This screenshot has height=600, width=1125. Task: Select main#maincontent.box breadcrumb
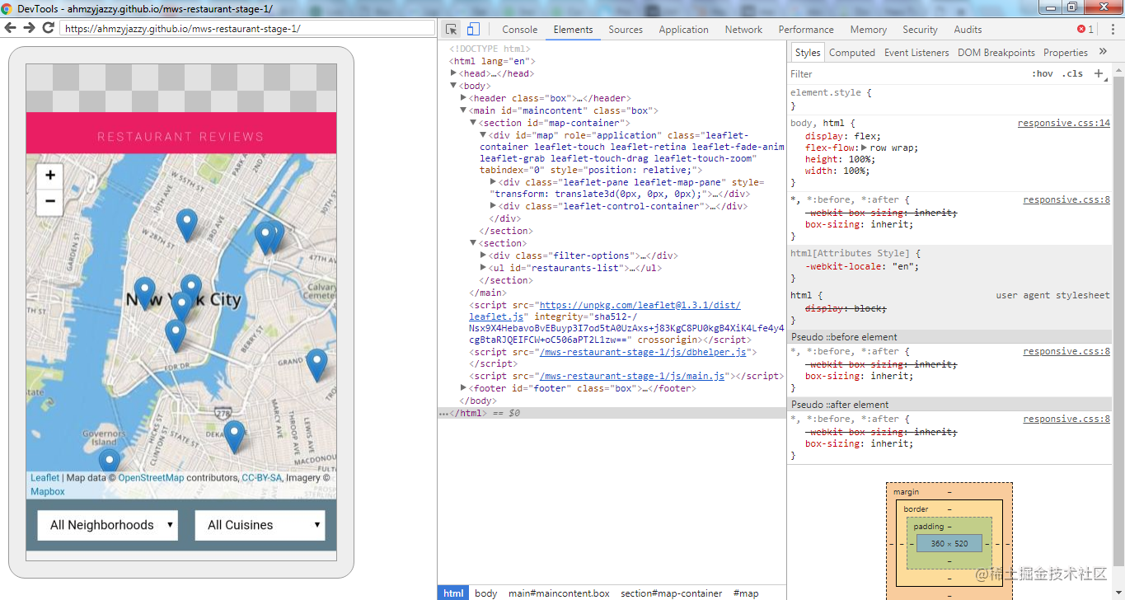pyautogui.click(x=559, y=593)
